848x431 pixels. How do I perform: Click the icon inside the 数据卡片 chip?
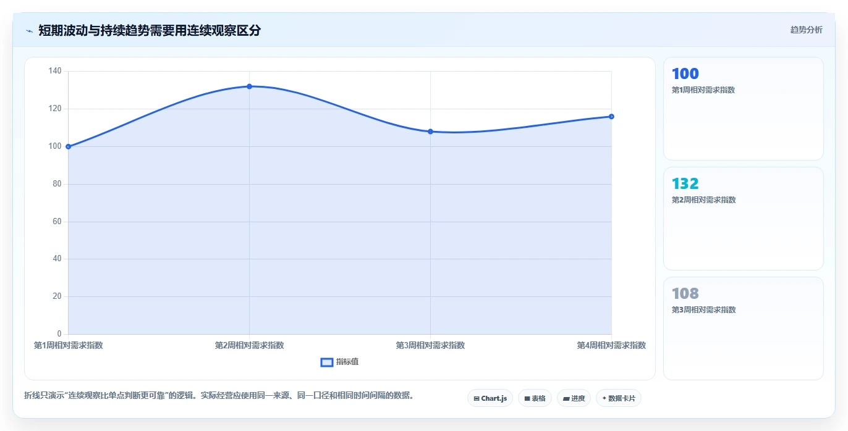pos(604,398)
